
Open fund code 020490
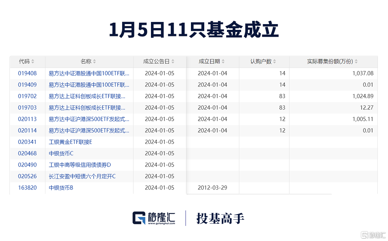[x=27, y=165]
